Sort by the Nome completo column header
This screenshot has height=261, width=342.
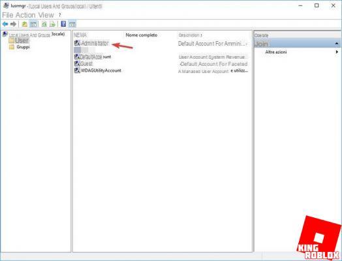[x=142, y=35]
